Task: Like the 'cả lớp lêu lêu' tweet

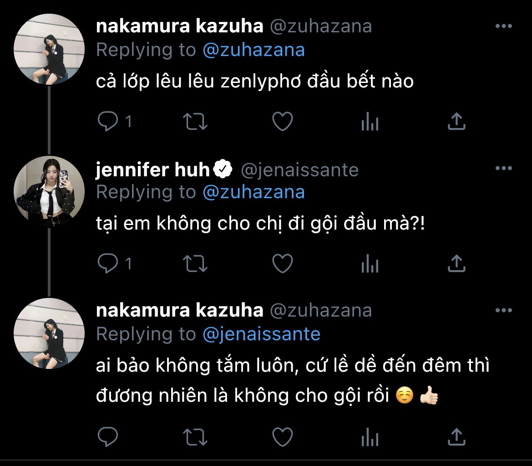Action: (282, 122)
